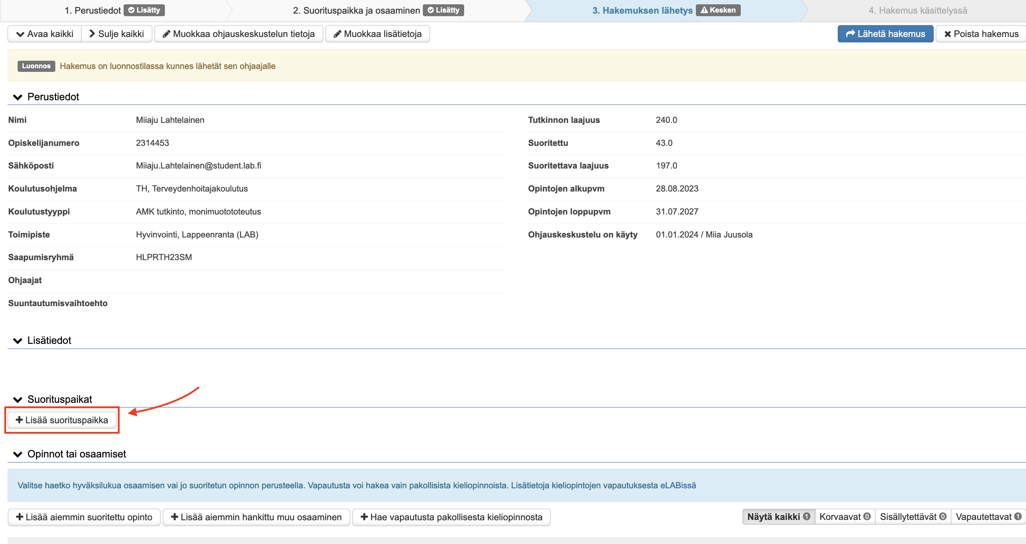The image size is (1026, 544).
Task: Toggle the Korvaavat filter
Action: click(x=844, y=517)
